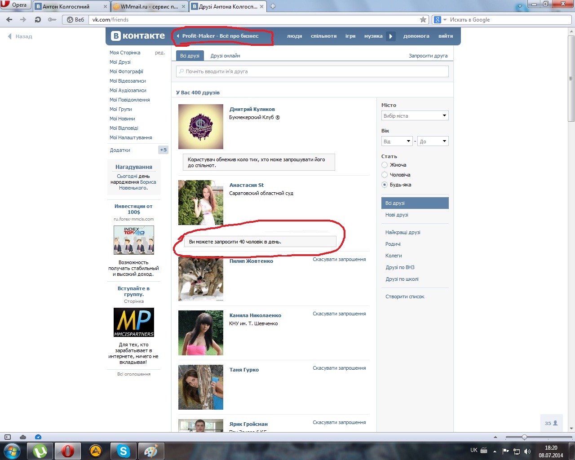Open the До age dropdown

click(433, 142)
